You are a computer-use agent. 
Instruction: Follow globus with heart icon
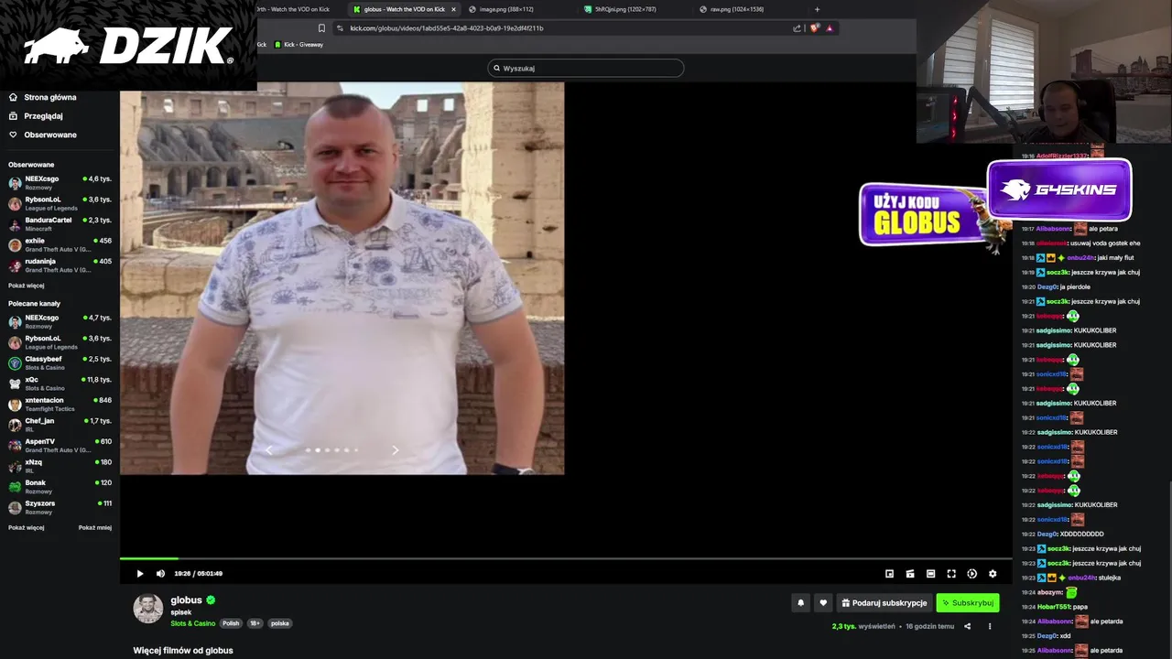click(x=823, y=602)
